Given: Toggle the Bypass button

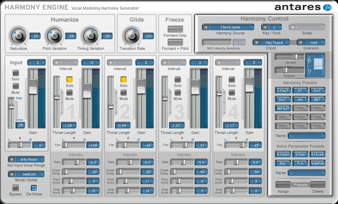Looking at the screenshot, I should point(16,188).
